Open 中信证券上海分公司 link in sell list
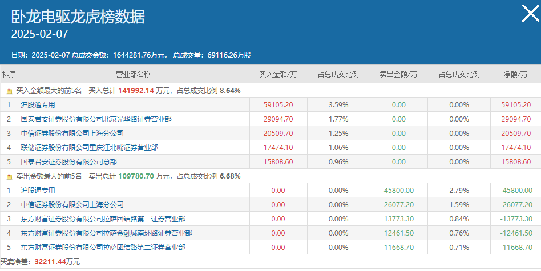 72,204
